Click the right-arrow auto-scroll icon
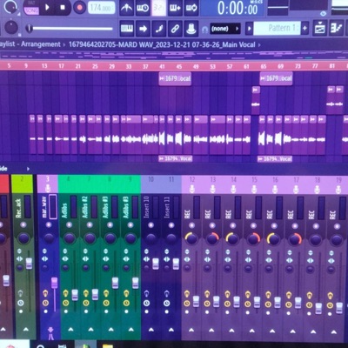 pos(143,29)
